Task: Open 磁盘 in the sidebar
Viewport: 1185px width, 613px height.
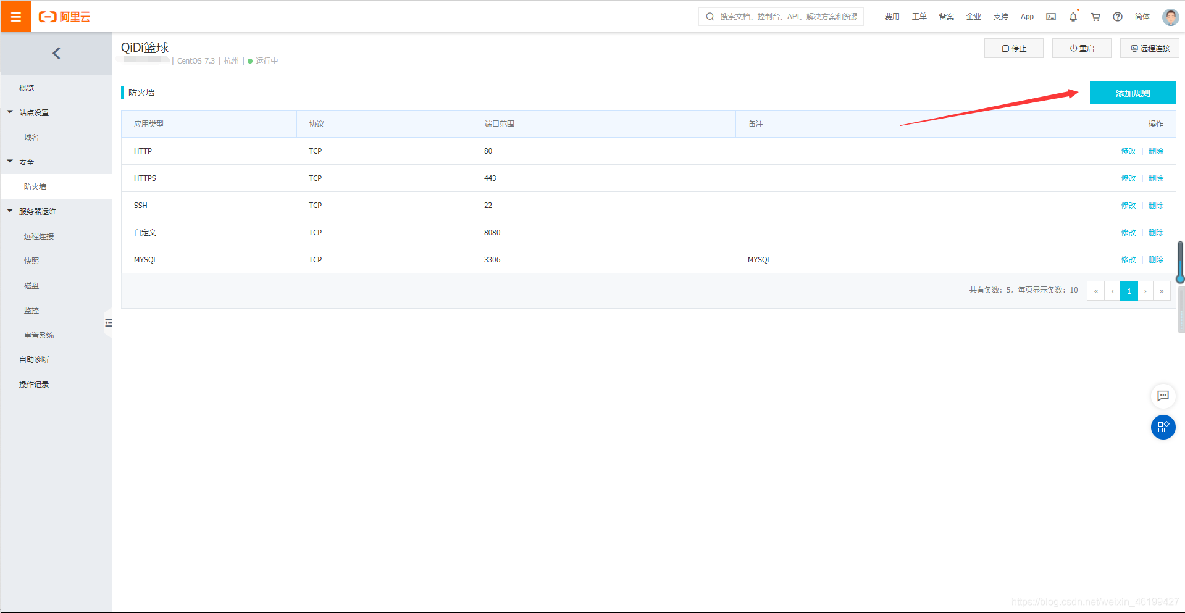Action: 31,285
